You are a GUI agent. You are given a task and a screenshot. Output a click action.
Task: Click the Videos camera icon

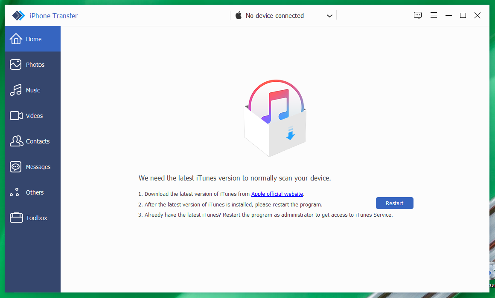click(x=16, y=116)
